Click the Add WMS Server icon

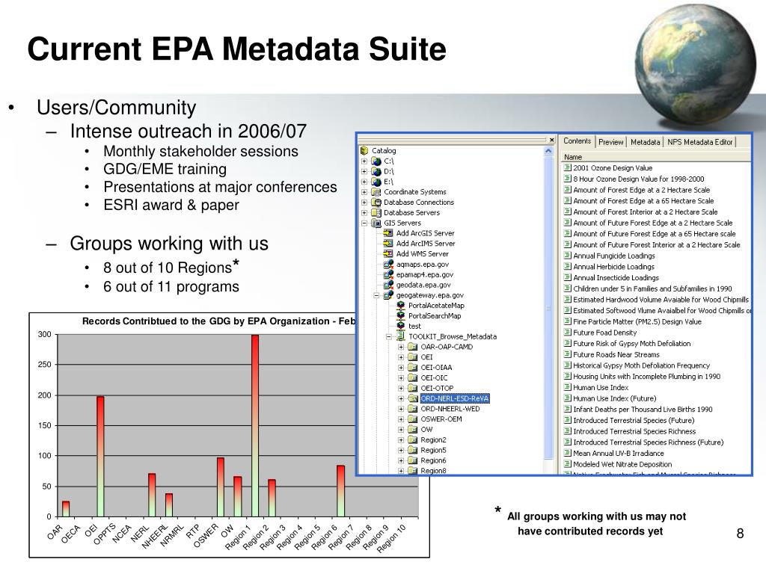coord(388,254)
